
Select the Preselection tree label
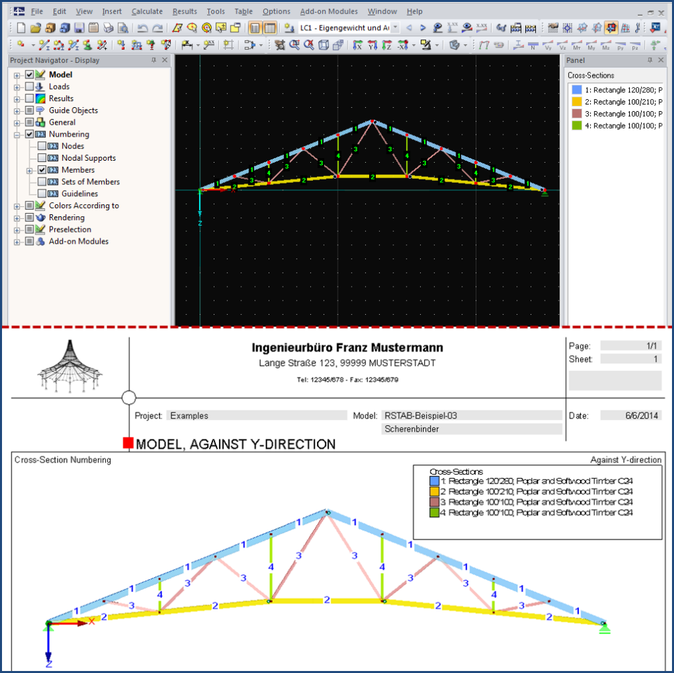pos(70,230)
